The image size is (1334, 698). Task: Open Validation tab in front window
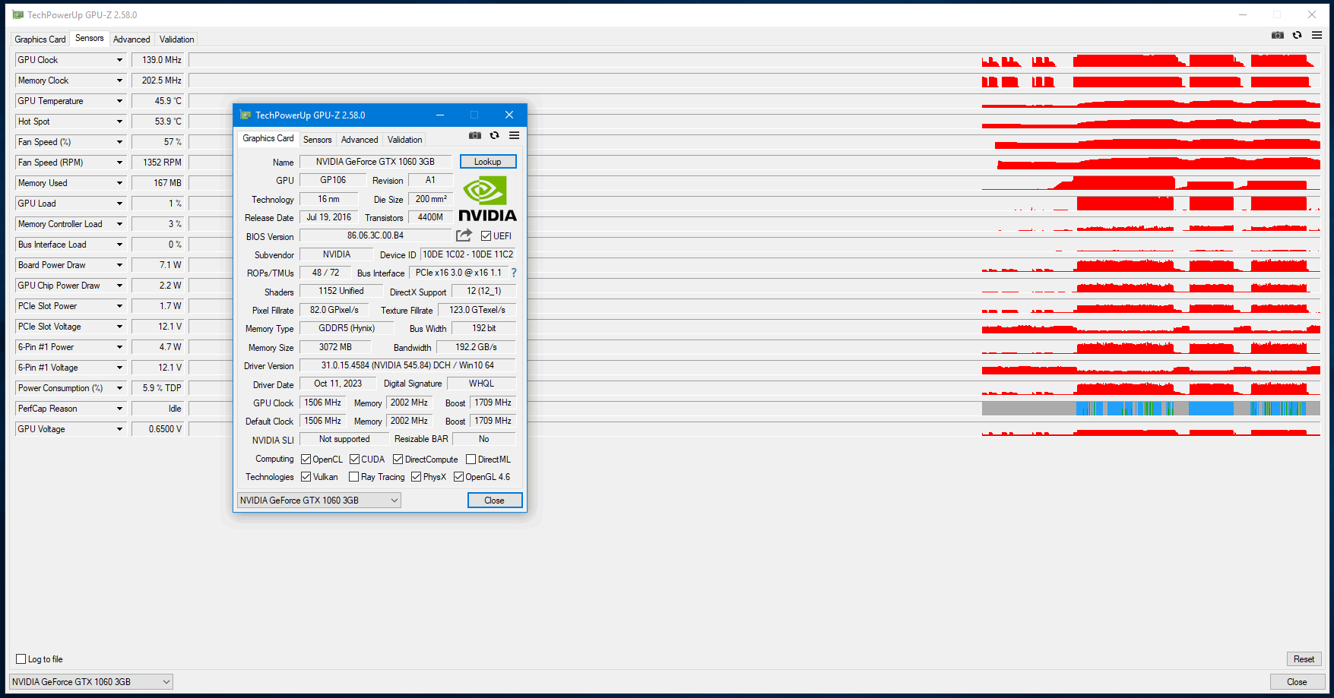coord(404,140)
